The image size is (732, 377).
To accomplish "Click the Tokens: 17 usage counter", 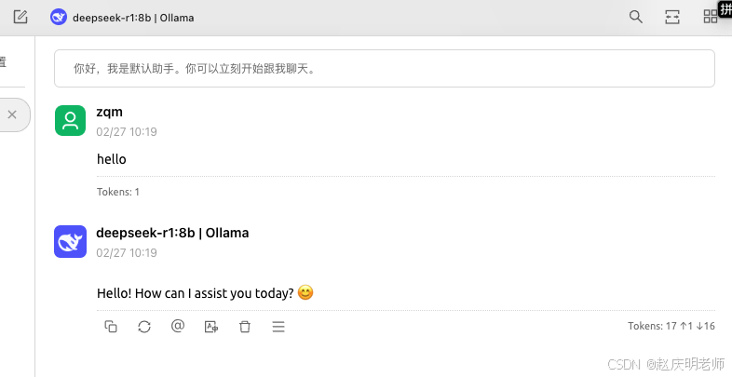I will pyautogui.click(x=671, y=326).
